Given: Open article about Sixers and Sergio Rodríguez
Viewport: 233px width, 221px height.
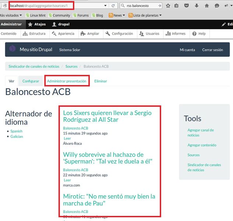Looking at the screenshot, I should pyautogui.click(x=107, y=116).
